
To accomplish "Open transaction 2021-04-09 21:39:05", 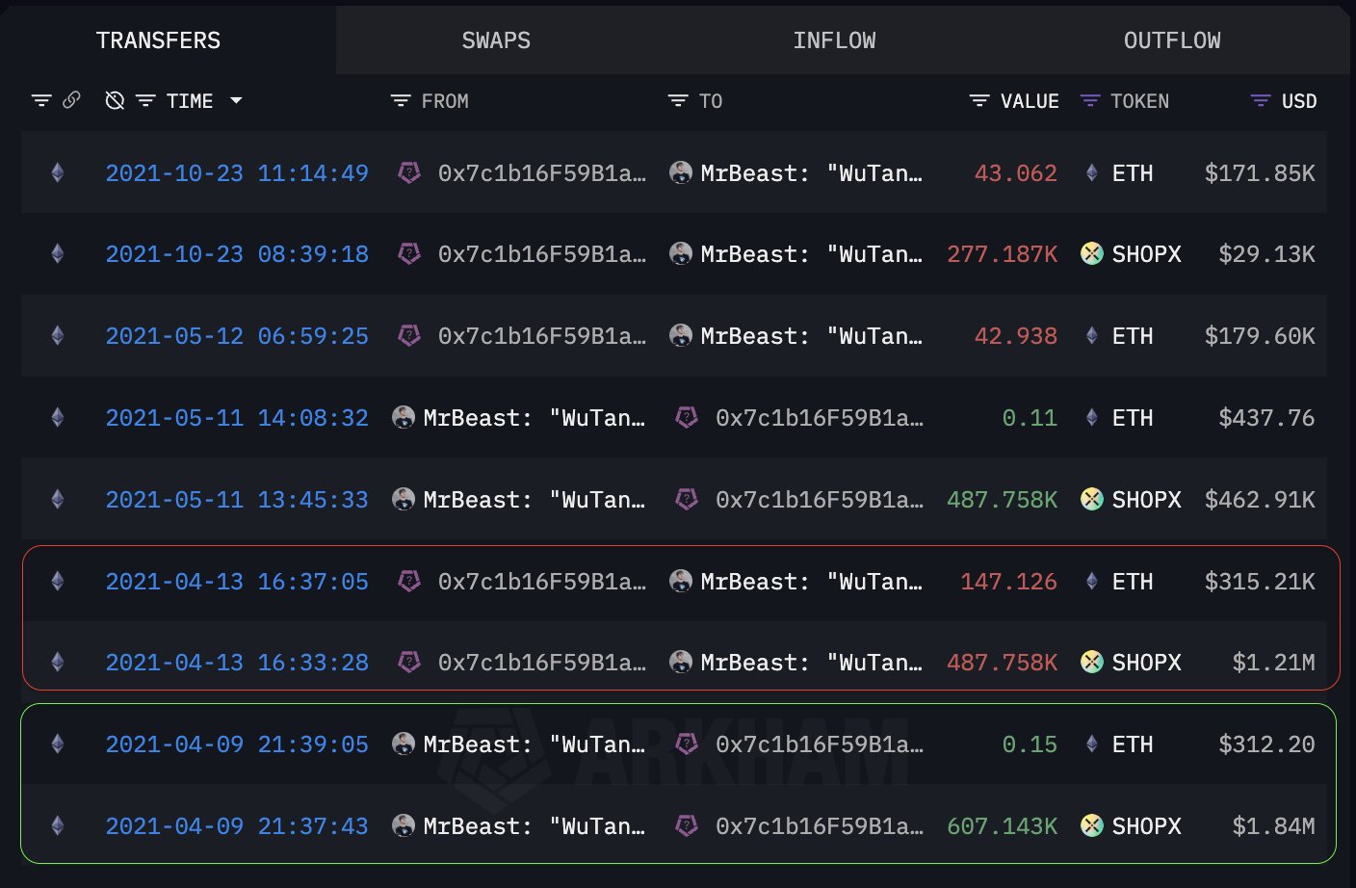I will (237, 744).
